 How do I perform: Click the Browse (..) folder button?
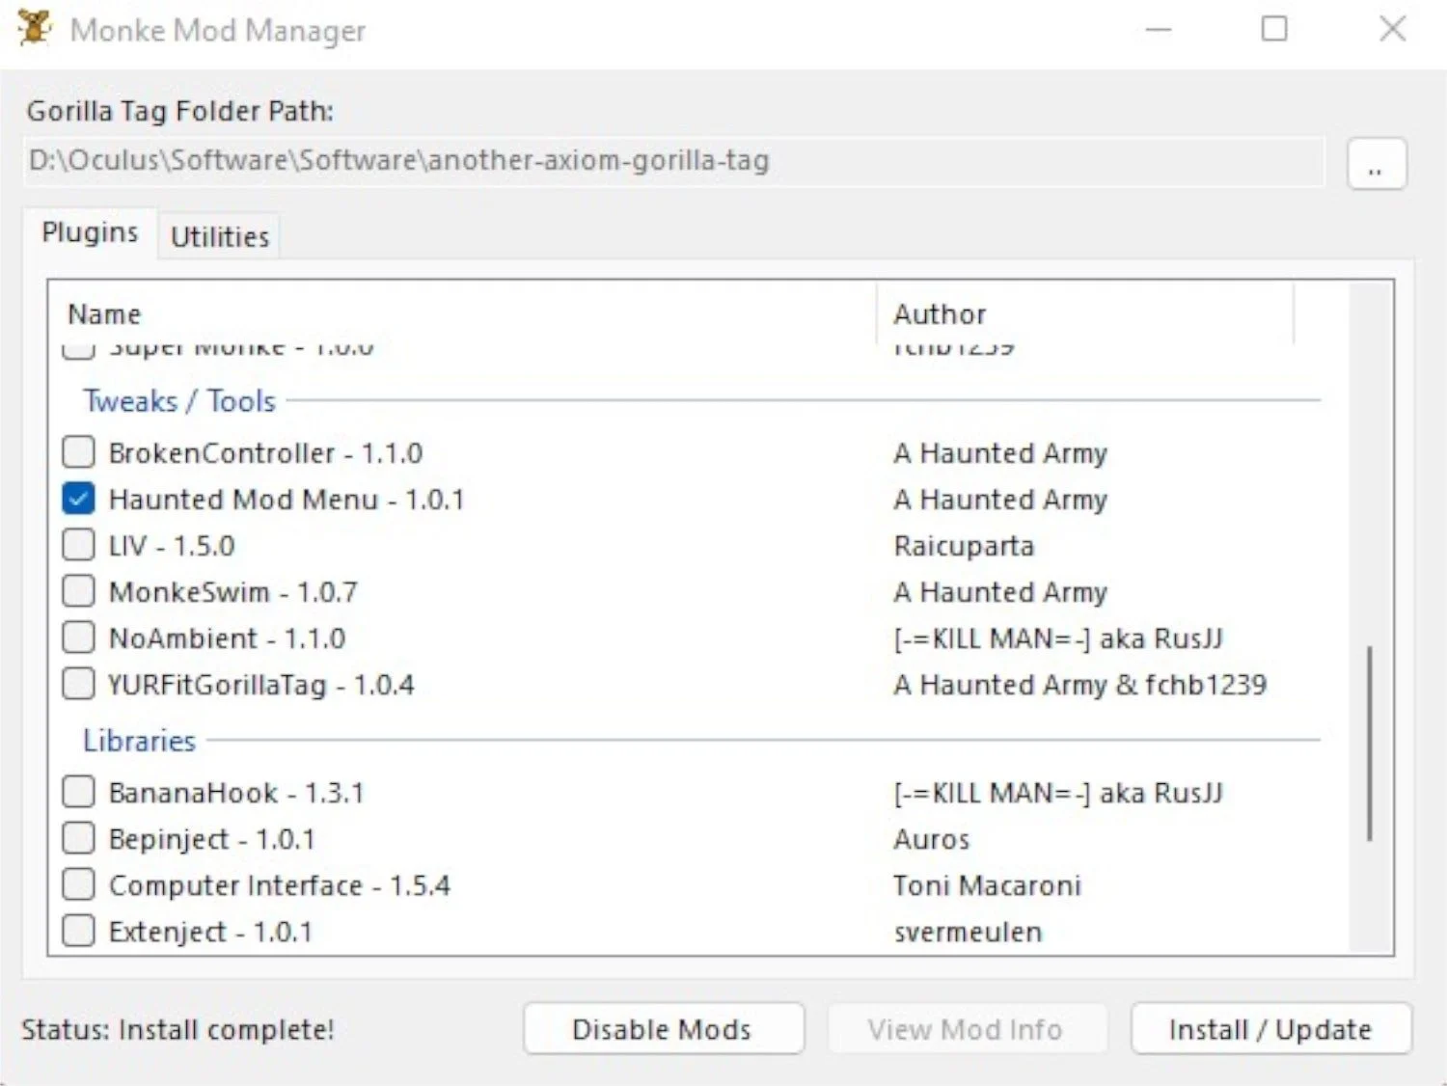click(x=1377, y=163)
